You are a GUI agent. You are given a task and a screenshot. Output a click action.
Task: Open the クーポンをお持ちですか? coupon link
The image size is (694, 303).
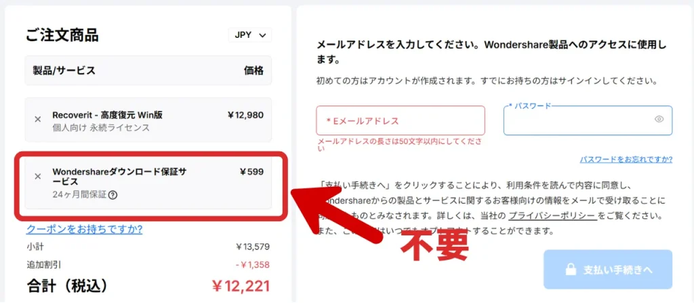(x=84, y=229)
